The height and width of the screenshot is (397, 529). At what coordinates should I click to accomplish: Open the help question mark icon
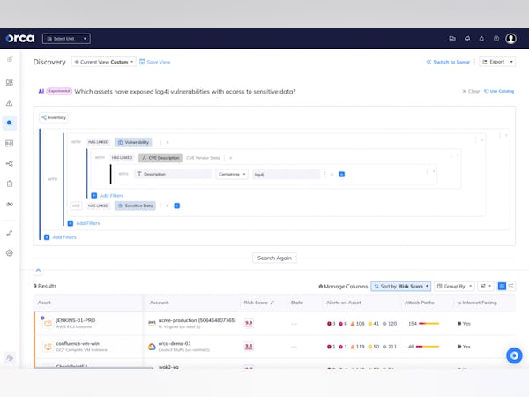(496, 39)
